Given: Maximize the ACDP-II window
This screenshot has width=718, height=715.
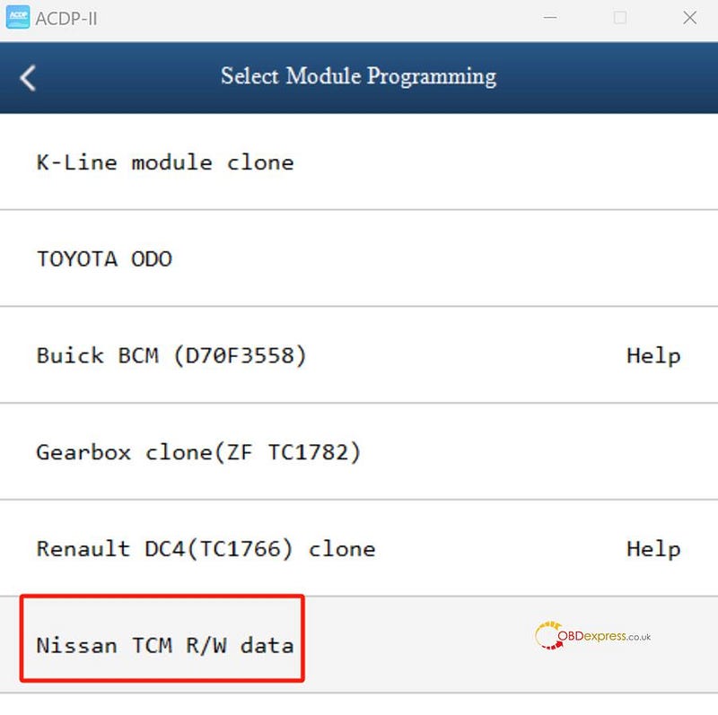Looking at the screenshot, I should tap(620, 18).
